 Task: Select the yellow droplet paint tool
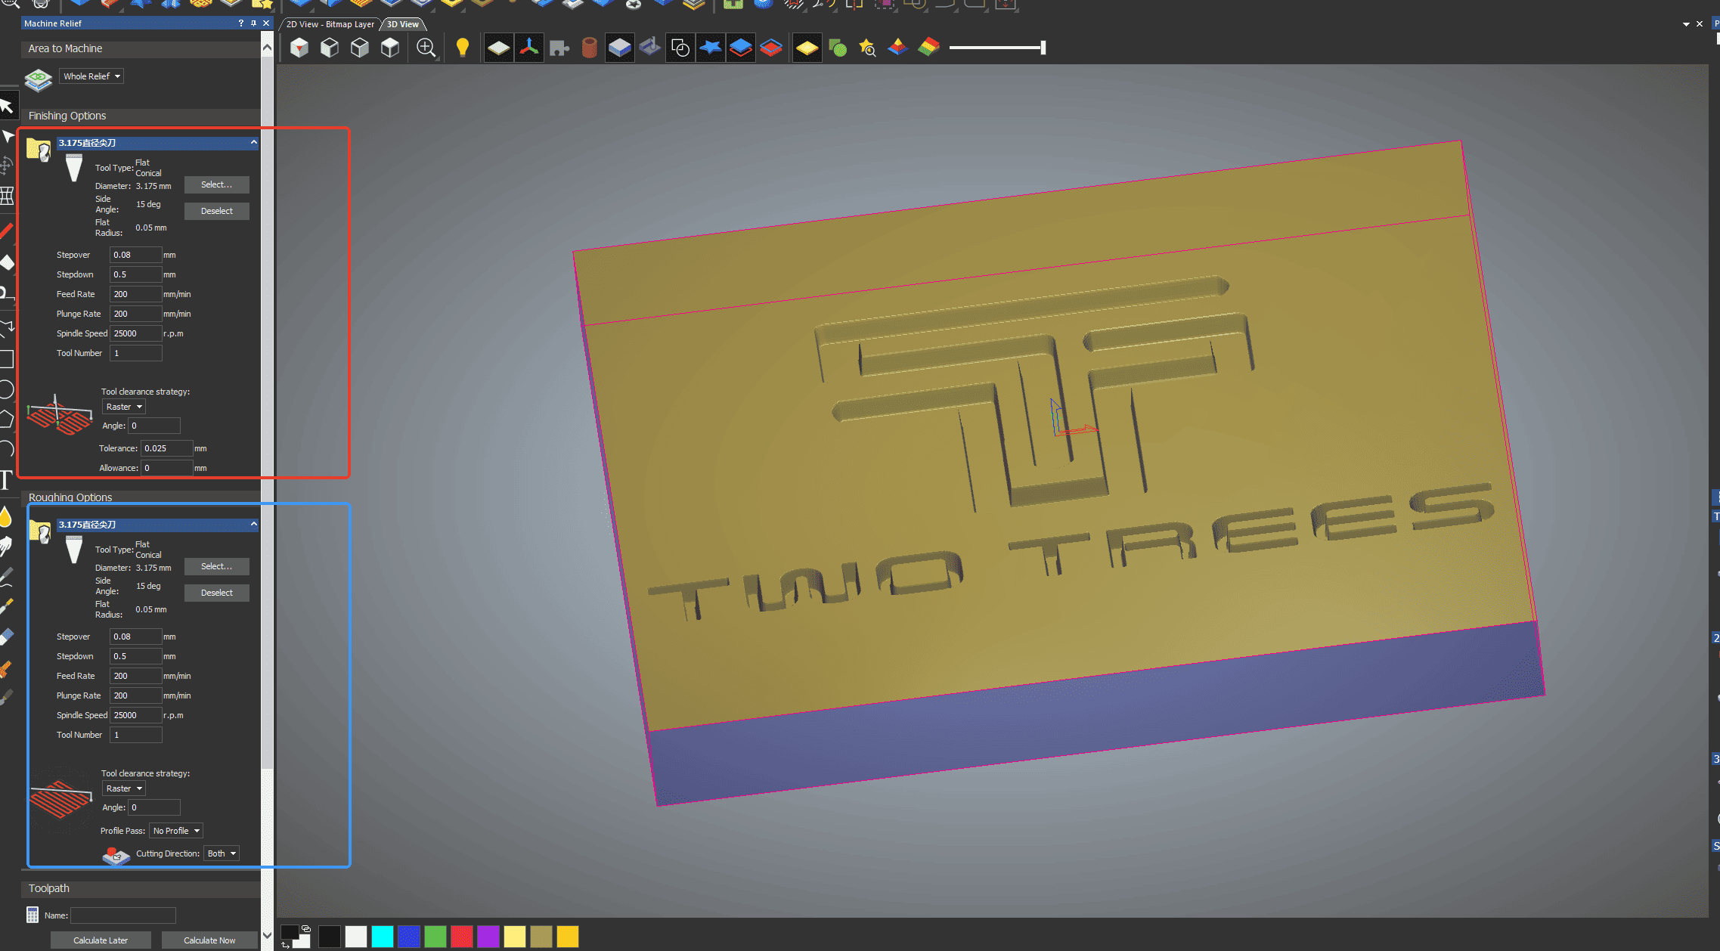[6, 517]
